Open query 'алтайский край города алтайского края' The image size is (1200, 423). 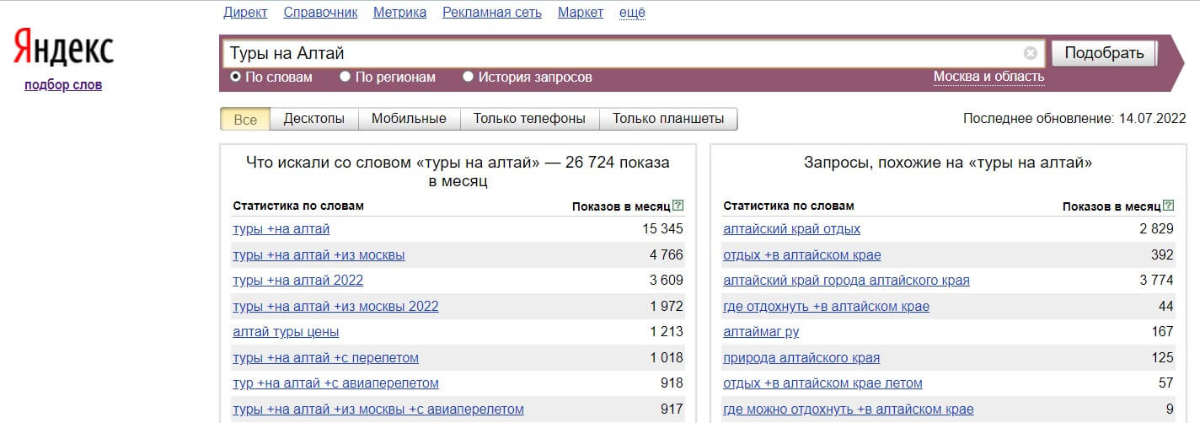(x=846, y=281)
